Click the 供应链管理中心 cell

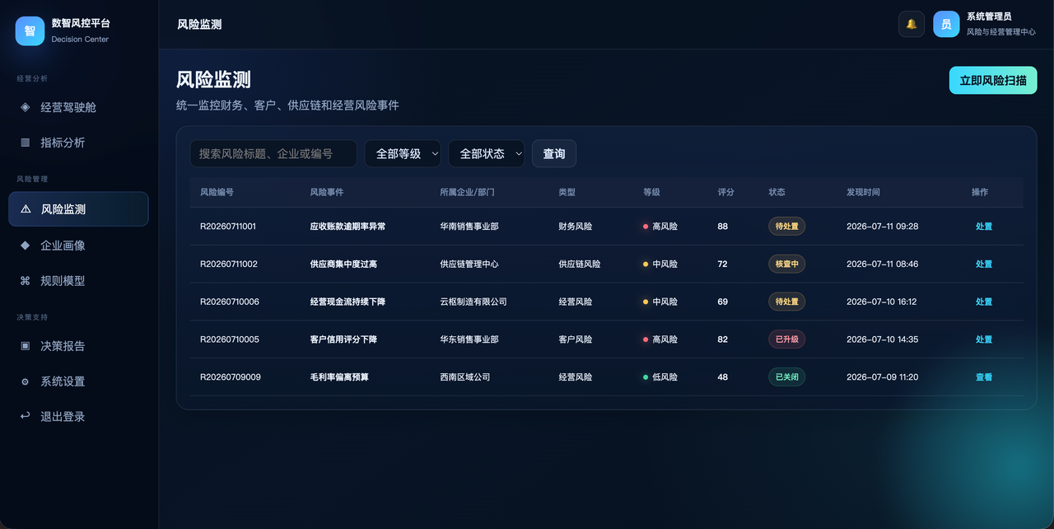click(469, 264)
